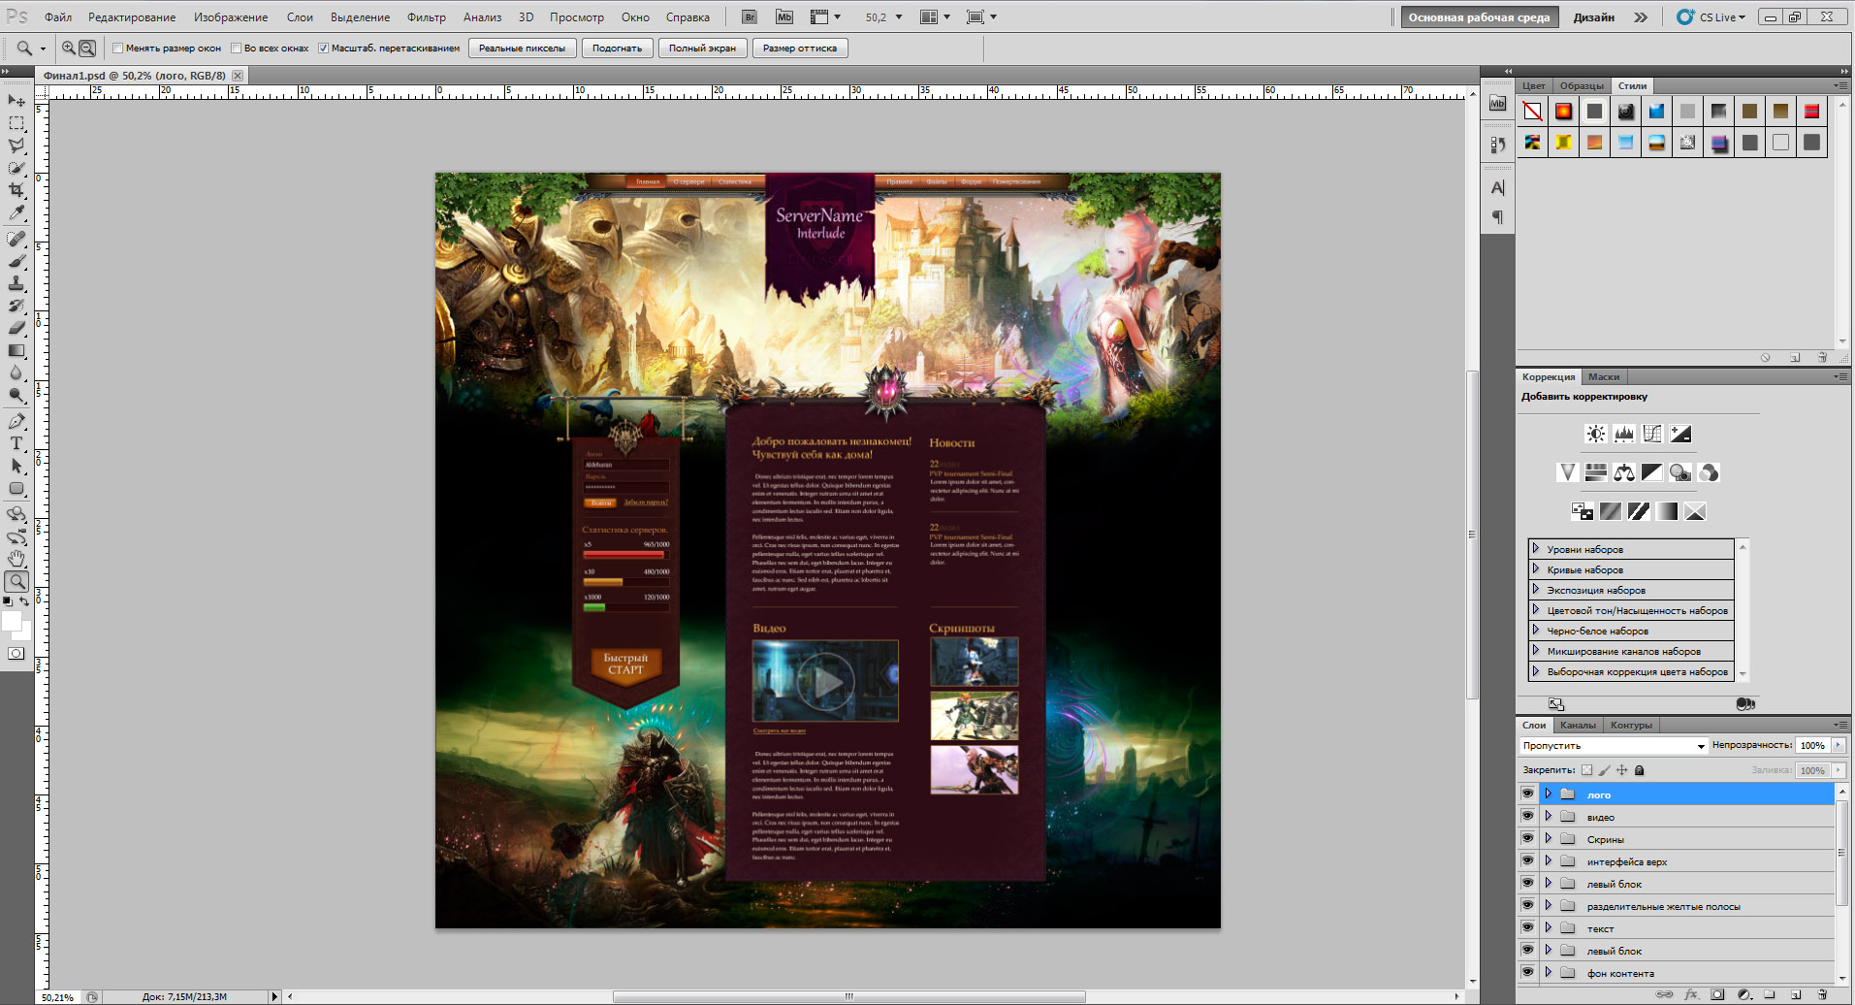Select the Gradient tool
1855x1005 pixels.
(x=16, y=350)
